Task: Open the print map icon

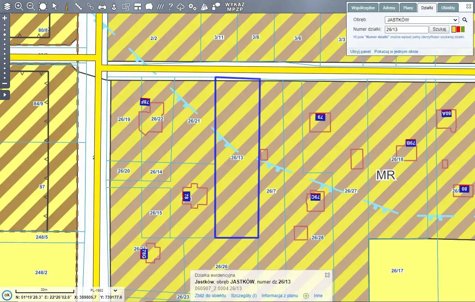Action: point(102,6)
